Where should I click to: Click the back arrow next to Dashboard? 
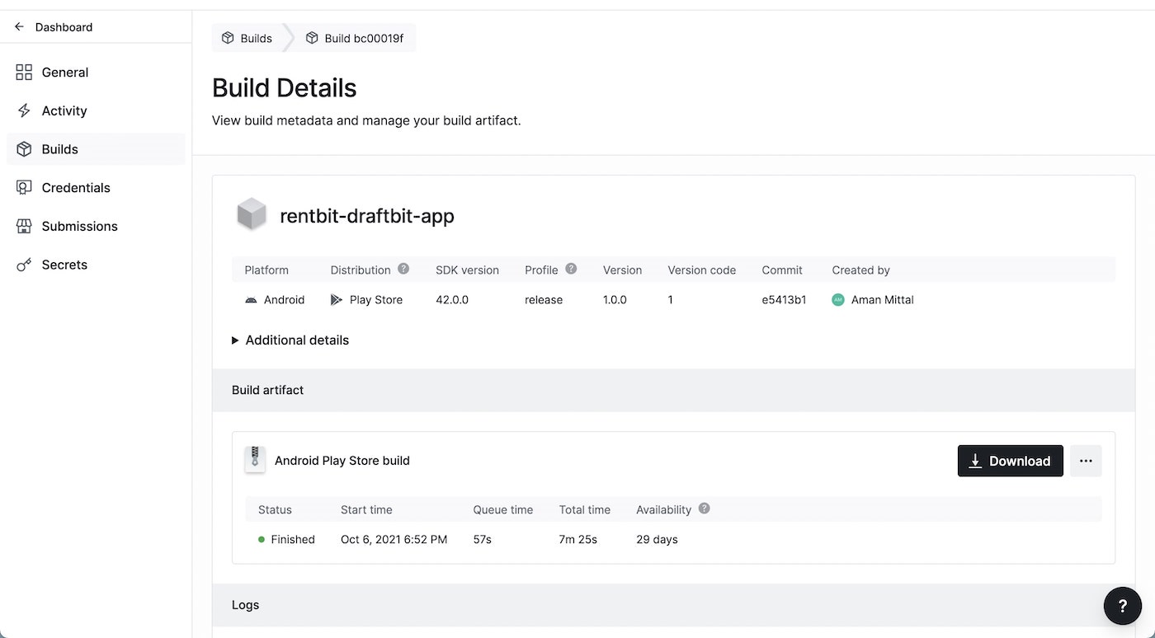[19, 27]
